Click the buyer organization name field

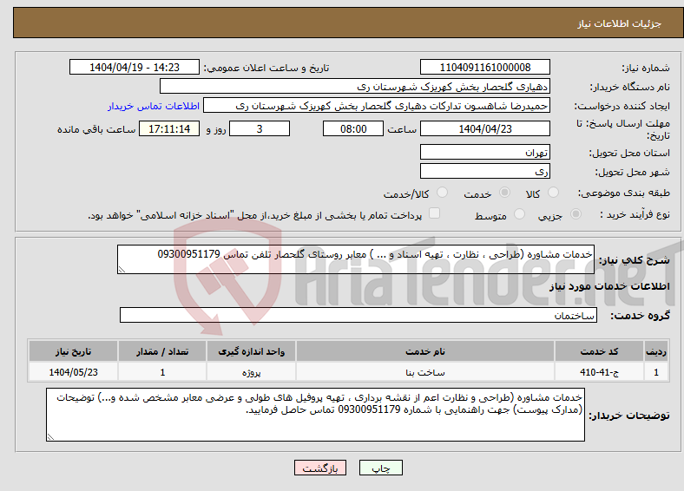(x=355, y=87)
